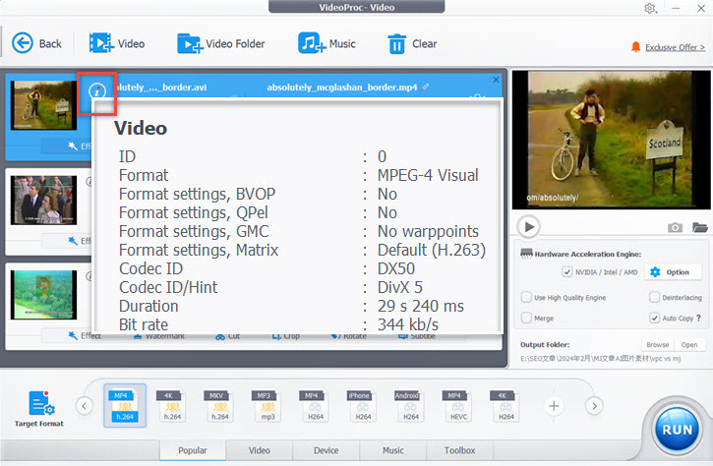Switch to the Popular tab
713x466 pixels.
pyautogui.click(x=193, y=450)
